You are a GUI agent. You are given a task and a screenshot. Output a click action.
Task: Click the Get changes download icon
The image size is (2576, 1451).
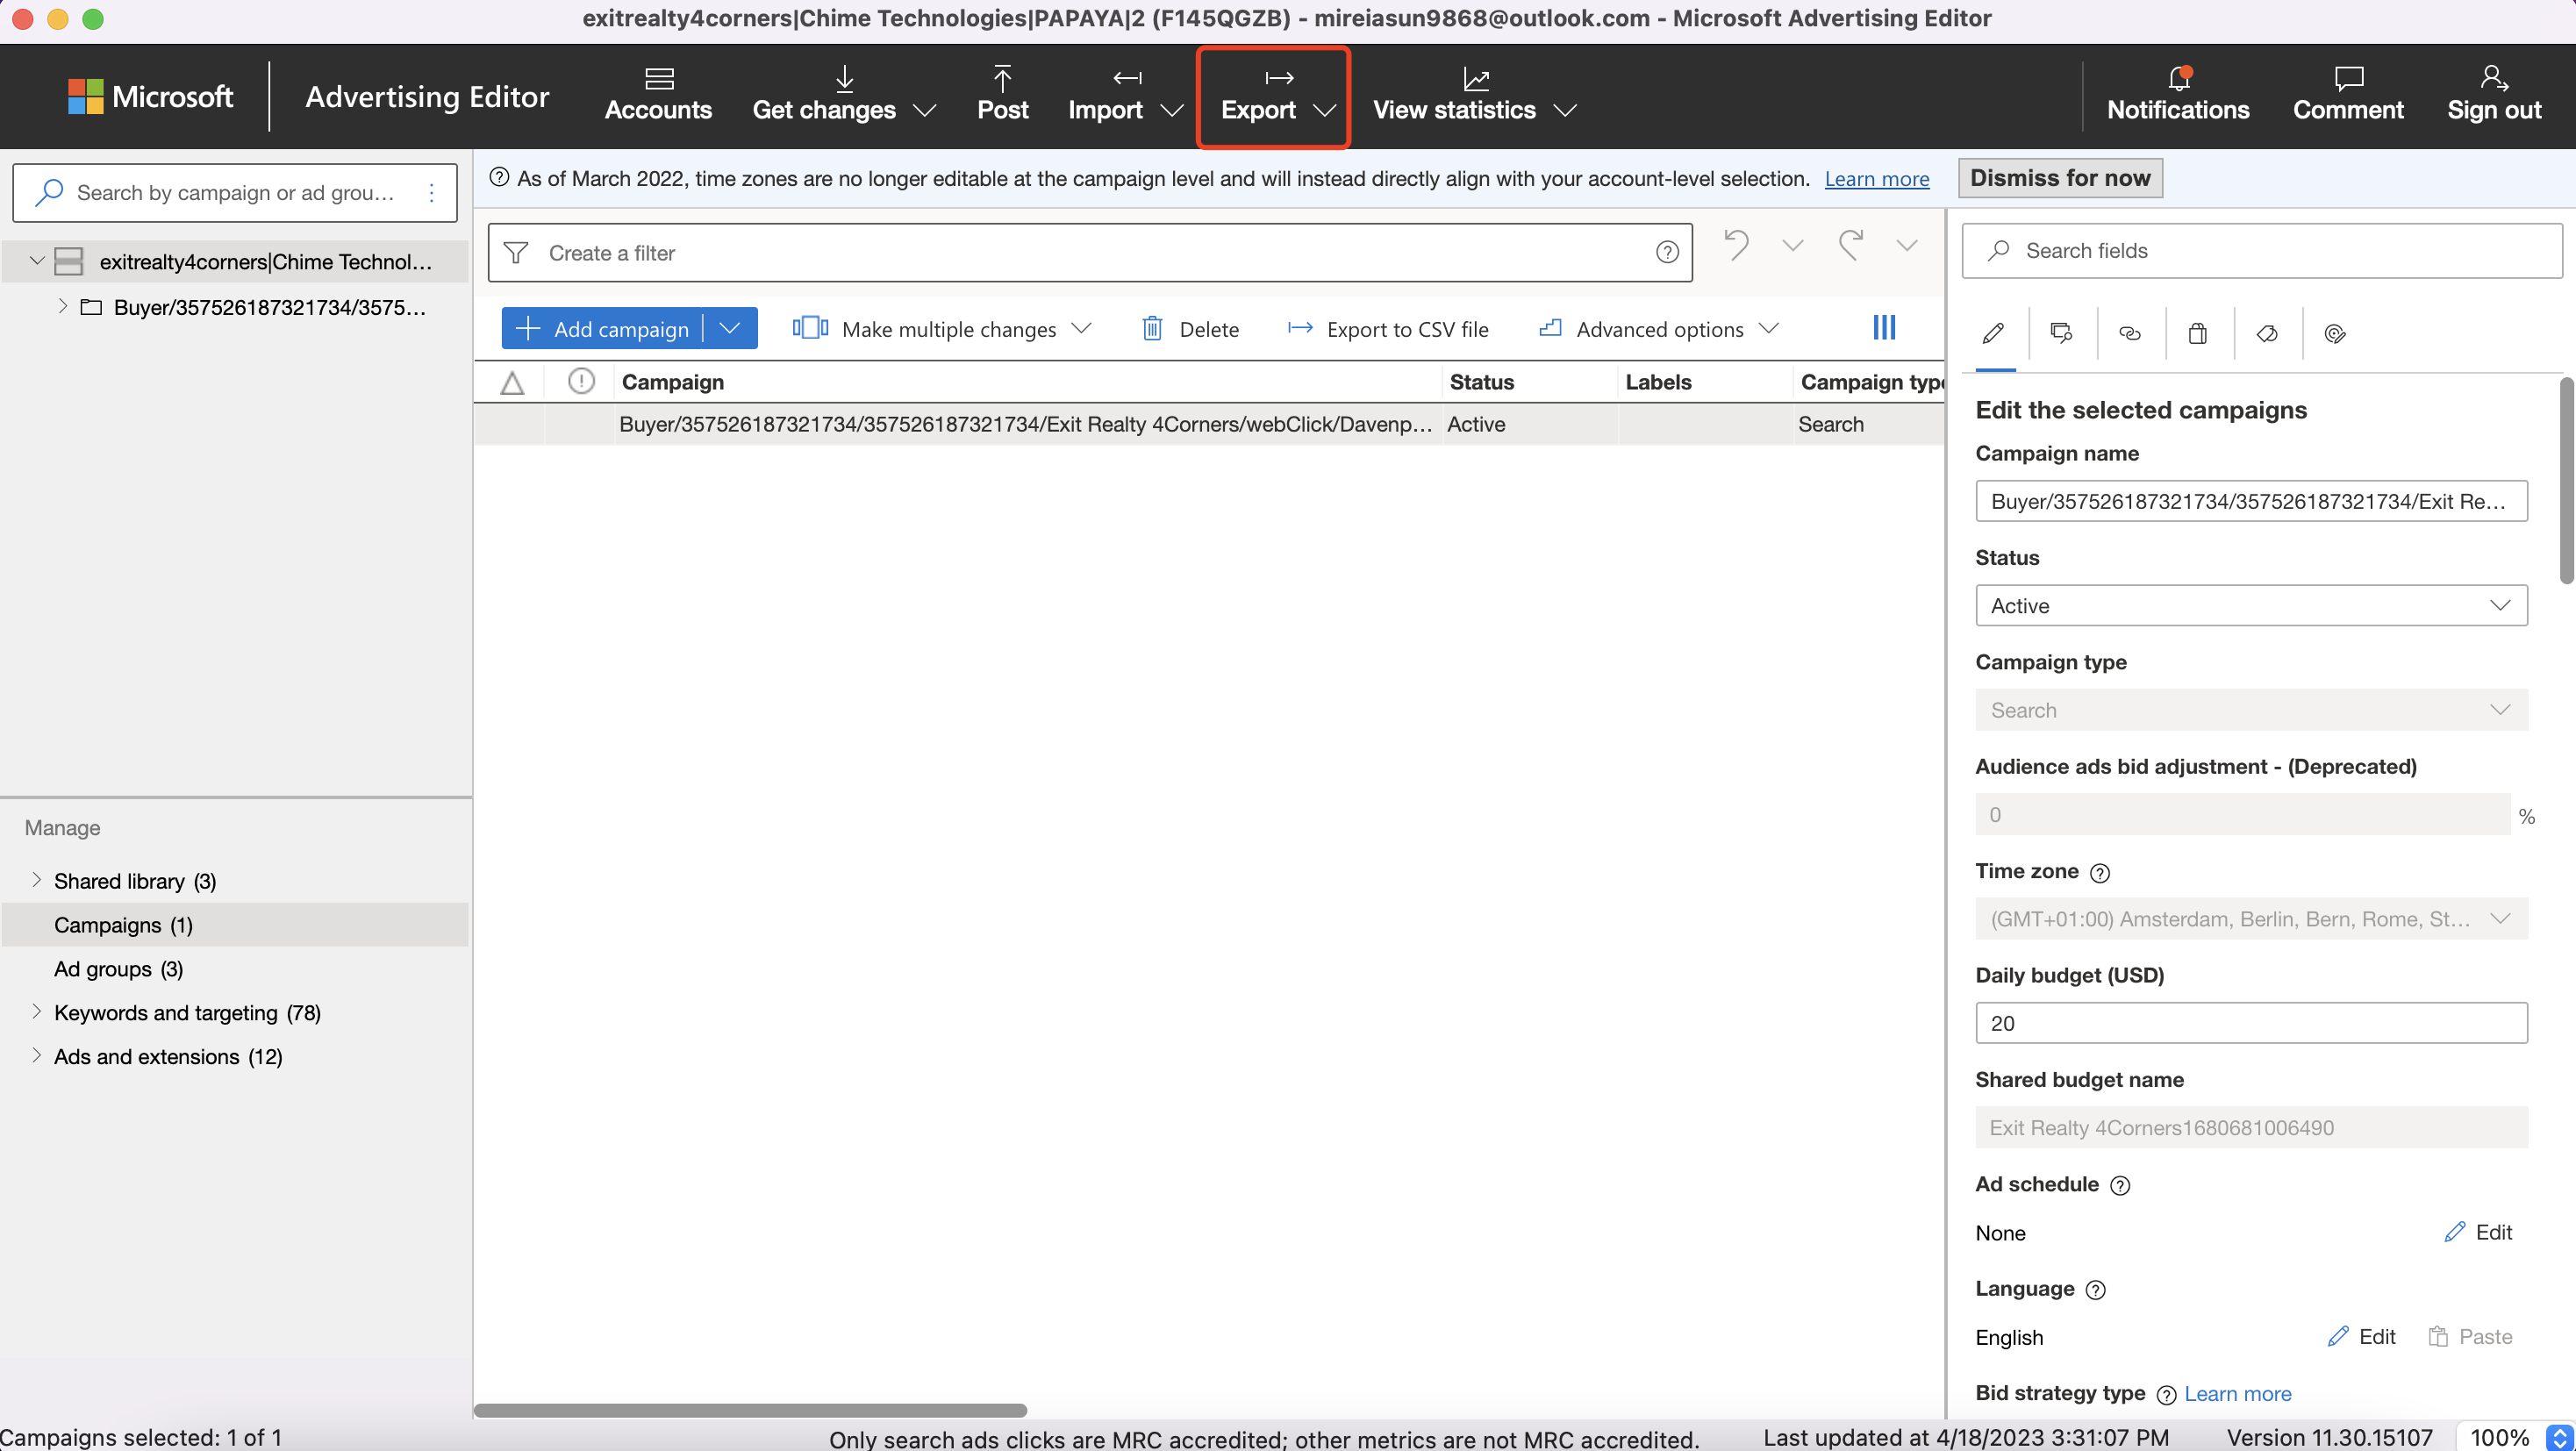coord(844,78)
